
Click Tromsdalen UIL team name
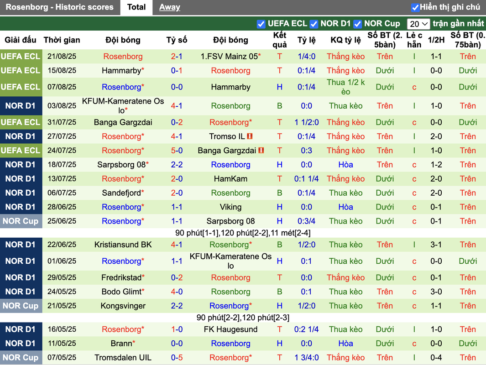123,358
